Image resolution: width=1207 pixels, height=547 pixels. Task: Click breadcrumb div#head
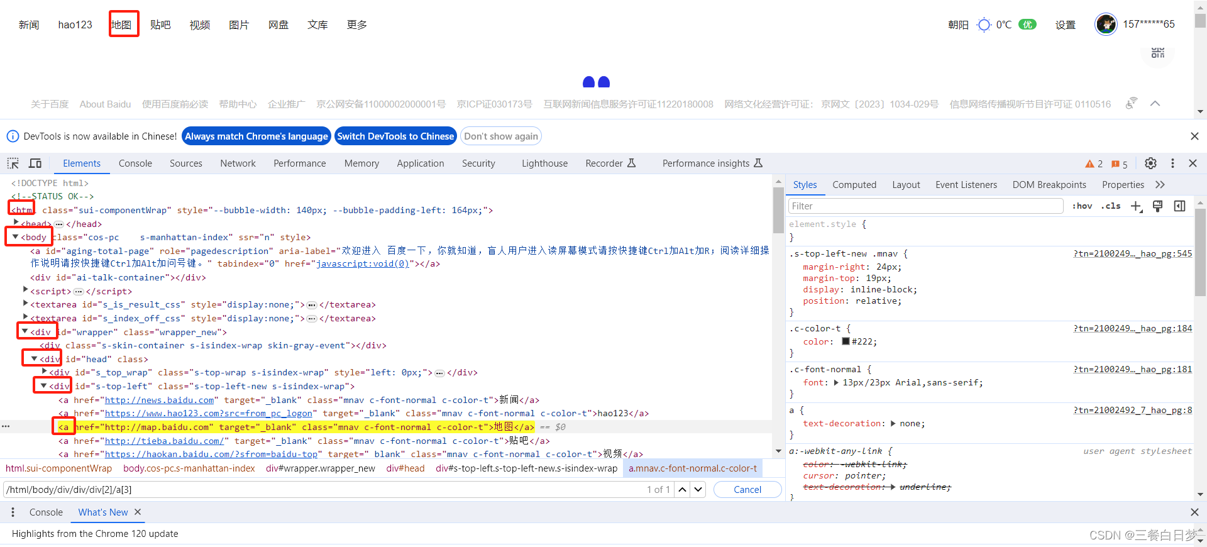(405, 468)
